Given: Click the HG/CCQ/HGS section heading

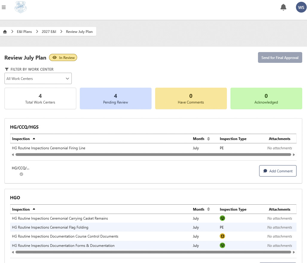Looking at the screenshot, I should click(24, 127).
